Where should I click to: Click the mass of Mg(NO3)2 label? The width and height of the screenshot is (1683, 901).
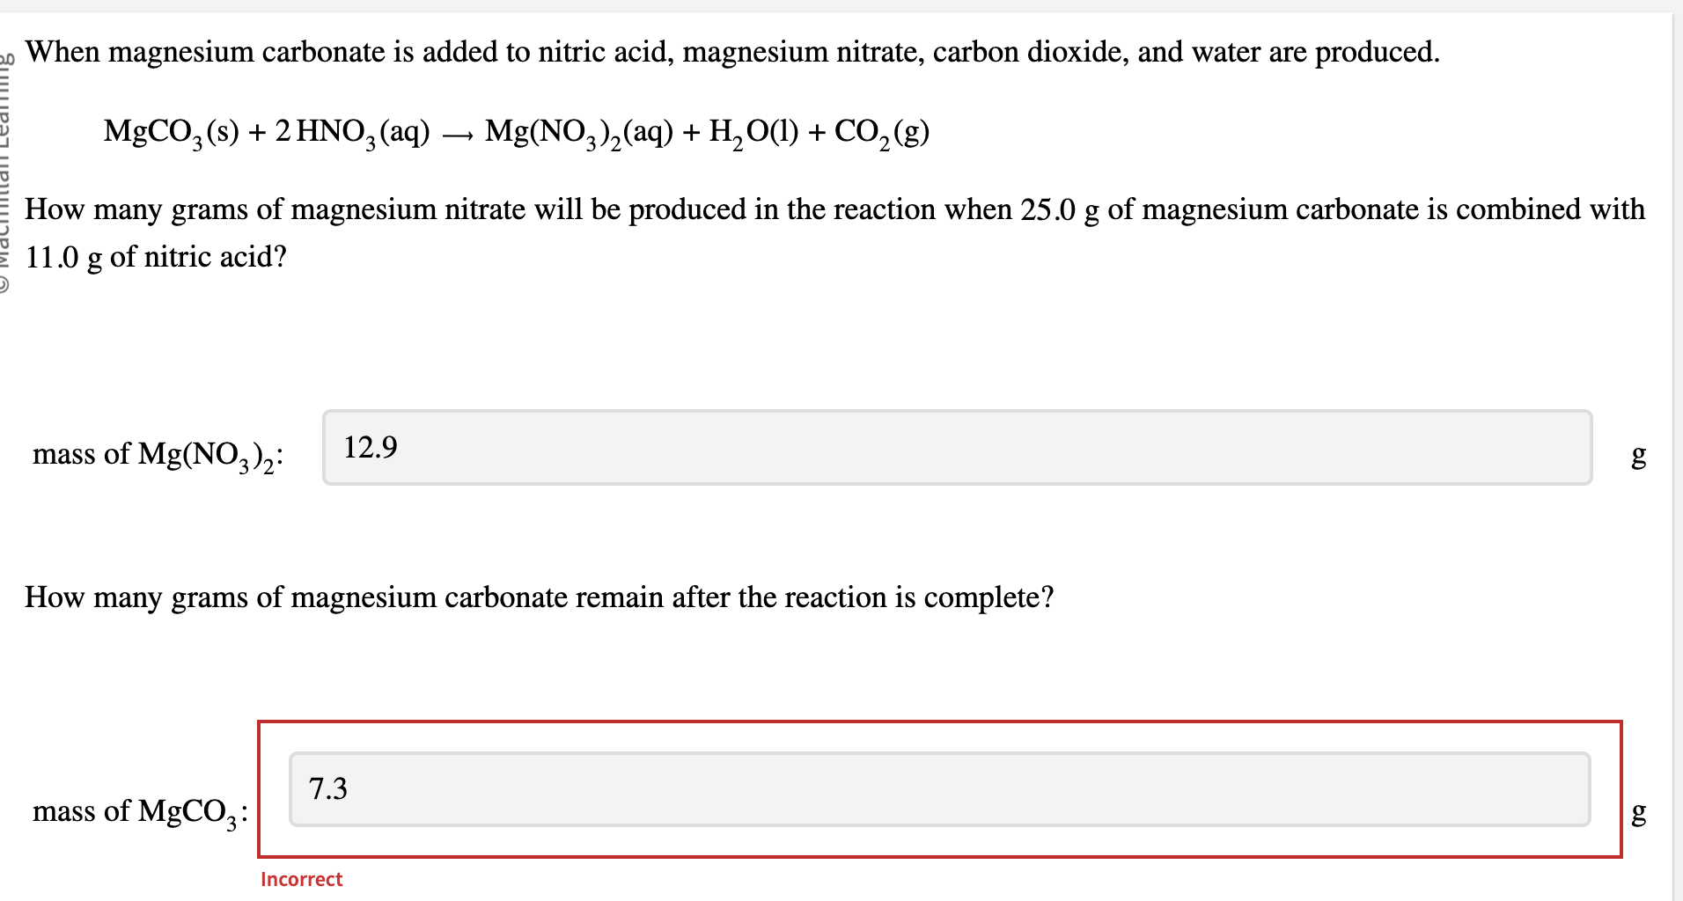click(x=157, y=454)
